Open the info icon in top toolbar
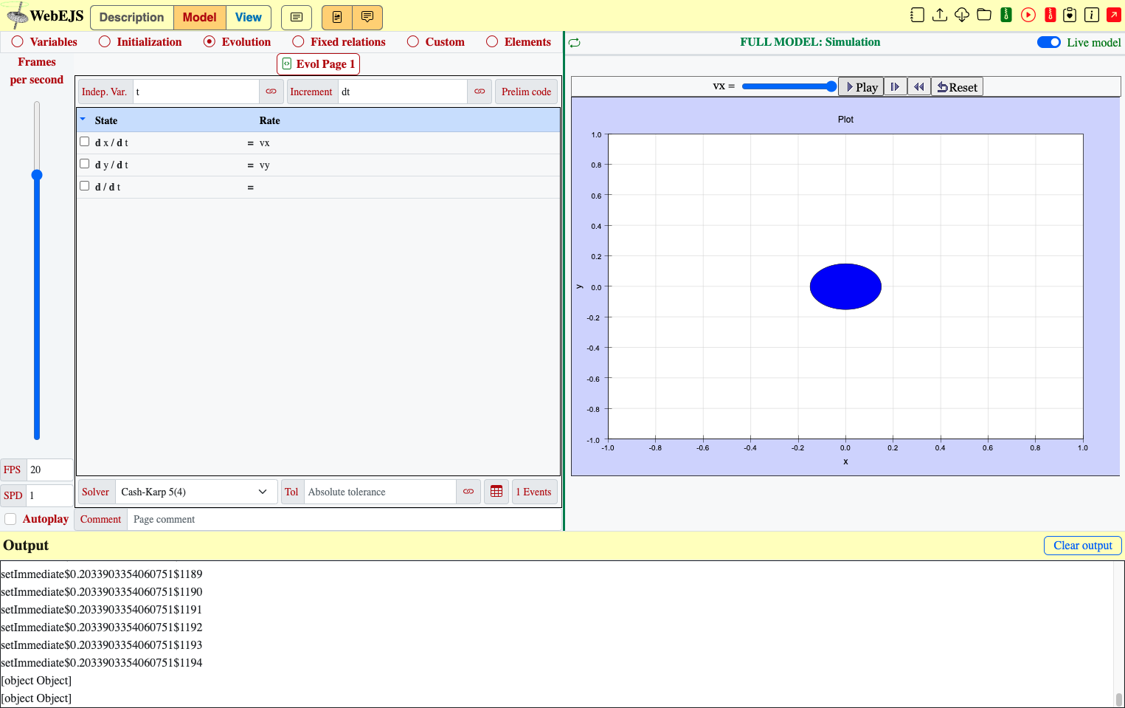 tap(1092, 15)
